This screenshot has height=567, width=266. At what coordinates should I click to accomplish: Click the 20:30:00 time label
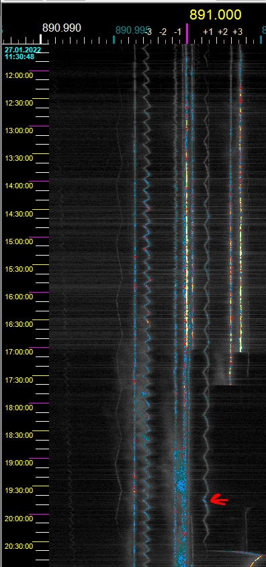coord(19,546)
